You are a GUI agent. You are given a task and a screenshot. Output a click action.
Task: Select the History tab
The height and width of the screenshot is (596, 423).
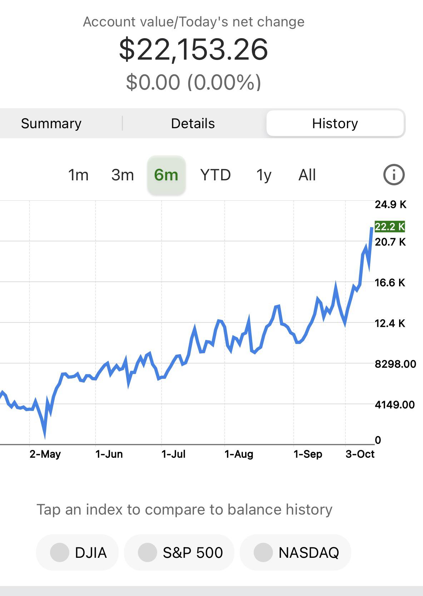click(335, 124)
